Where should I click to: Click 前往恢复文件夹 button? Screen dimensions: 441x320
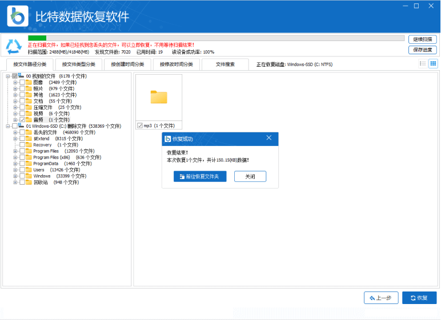(x=200, y=176)
